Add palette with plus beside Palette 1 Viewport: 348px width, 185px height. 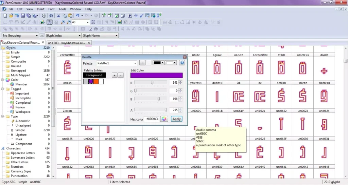(142, 63)
